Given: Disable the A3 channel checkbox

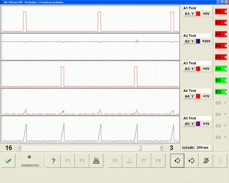Looking at the screenshot, I should tap(226, 34).
